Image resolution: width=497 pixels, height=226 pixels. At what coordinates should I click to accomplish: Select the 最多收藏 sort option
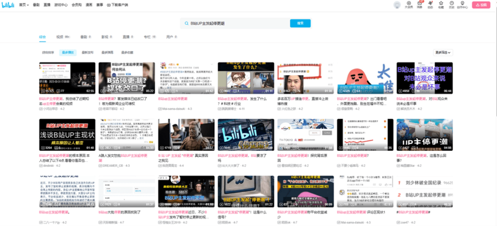(x=127, y=52)
